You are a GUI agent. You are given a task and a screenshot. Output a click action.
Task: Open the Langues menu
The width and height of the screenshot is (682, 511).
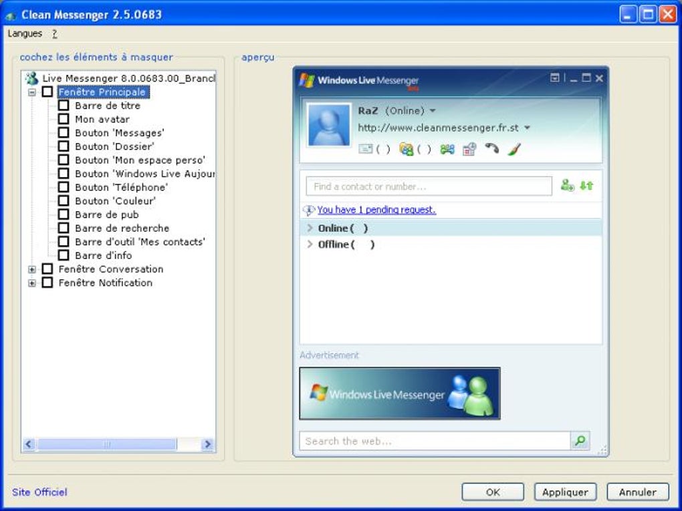tap(25, 33)
